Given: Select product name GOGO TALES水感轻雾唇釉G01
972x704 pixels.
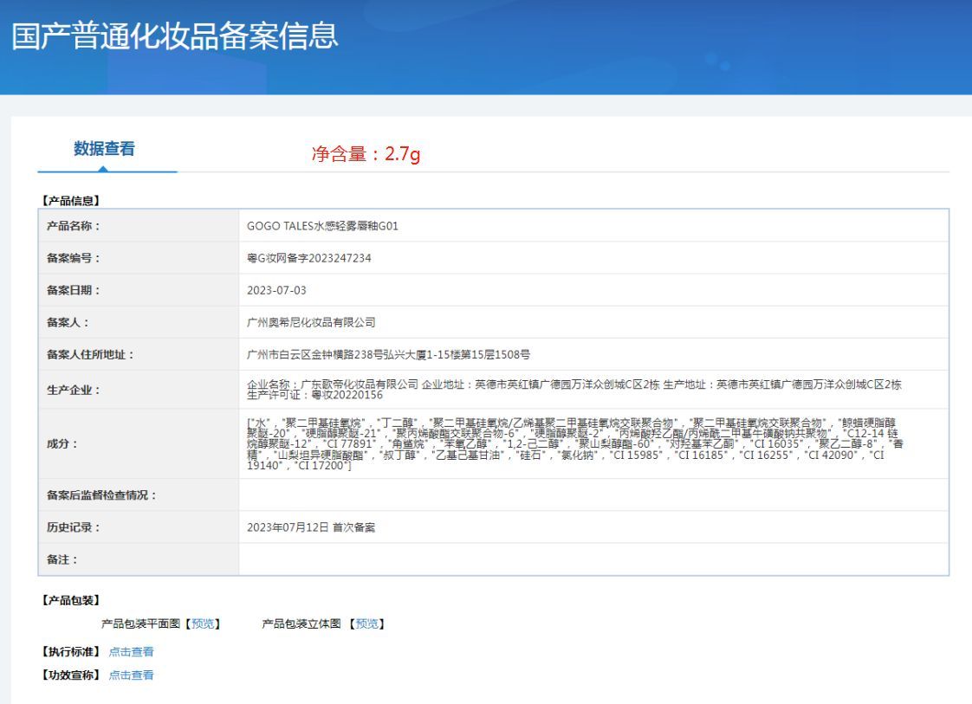Looking at the screenshot, I should [x=322, y=226].
